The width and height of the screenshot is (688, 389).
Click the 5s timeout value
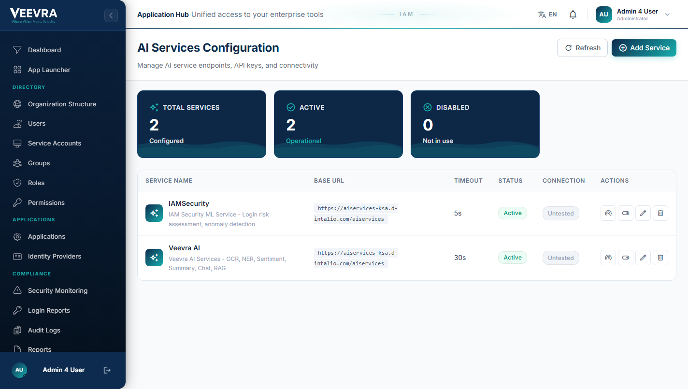[458, 213]
